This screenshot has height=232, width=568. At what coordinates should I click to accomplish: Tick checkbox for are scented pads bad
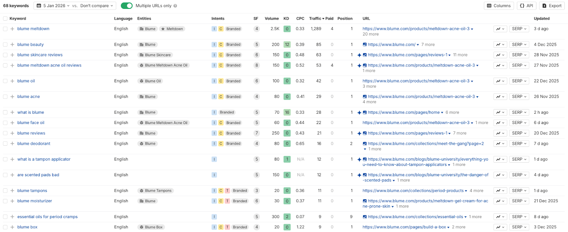5,175
